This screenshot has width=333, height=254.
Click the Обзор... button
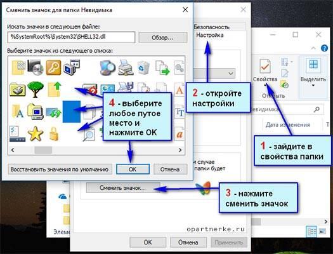pos(162,37)
